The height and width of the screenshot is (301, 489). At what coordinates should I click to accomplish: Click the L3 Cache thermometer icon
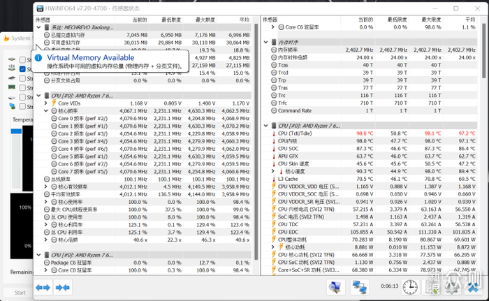tap(274, 179)
